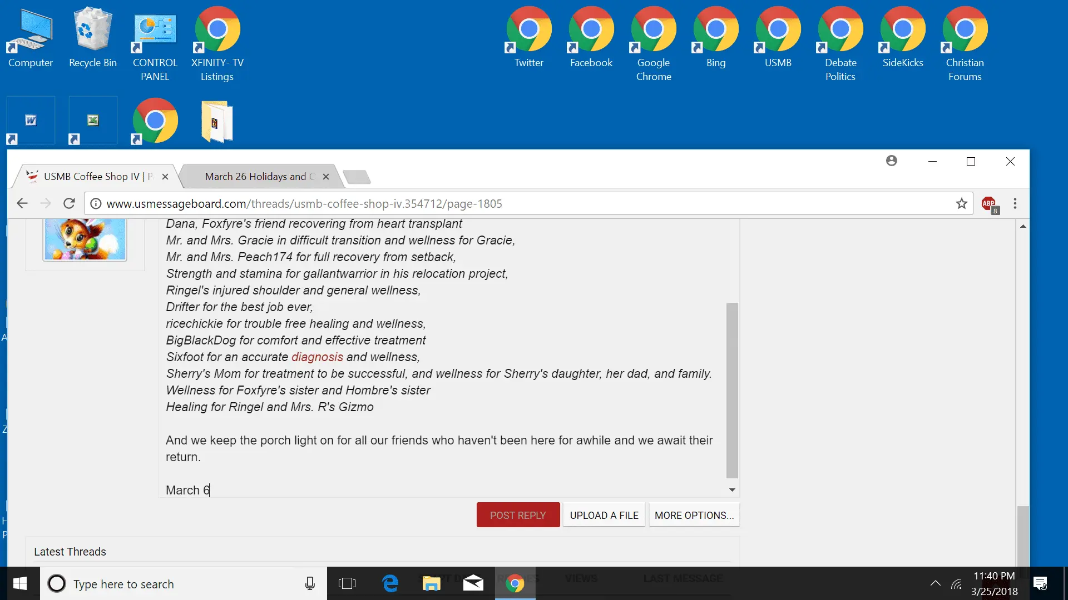The image size is (1068, 600).
Task: Switch to the March 26 Holidays tab
Action: 256,177
